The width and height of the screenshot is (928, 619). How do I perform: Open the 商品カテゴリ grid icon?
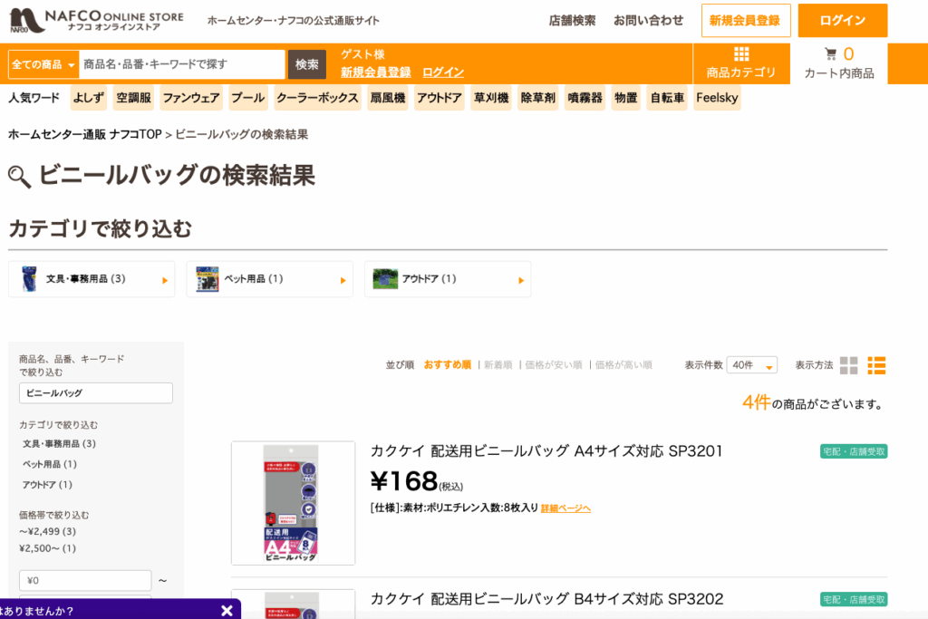pyautogui.click(x=741, y=54)
